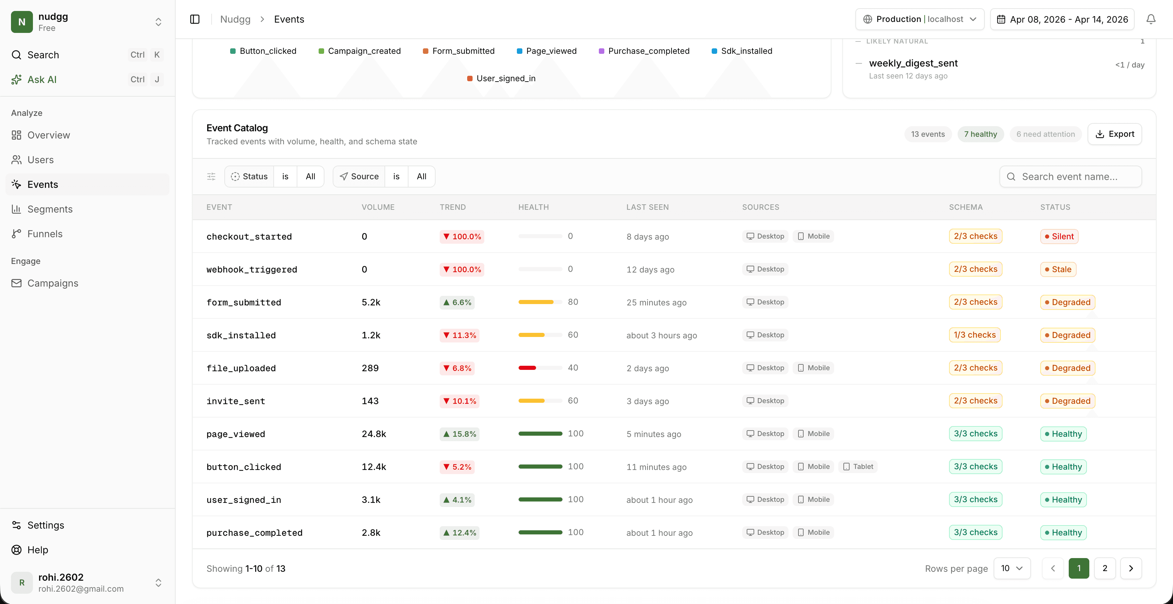Click the rohi.2602 user avatar
Viewport: 1173px width, 604px height.
(22, 583)
